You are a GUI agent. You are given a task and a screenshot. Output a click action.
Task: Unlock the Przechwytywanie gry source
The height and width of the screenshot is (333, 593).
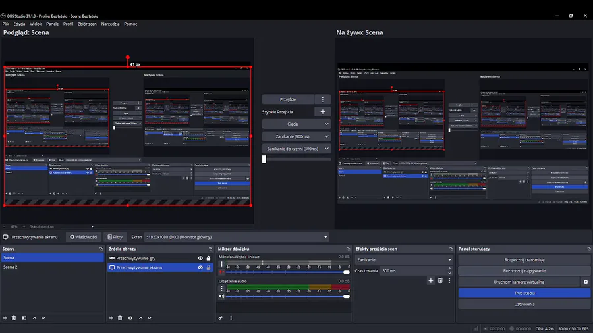point(208,258)
